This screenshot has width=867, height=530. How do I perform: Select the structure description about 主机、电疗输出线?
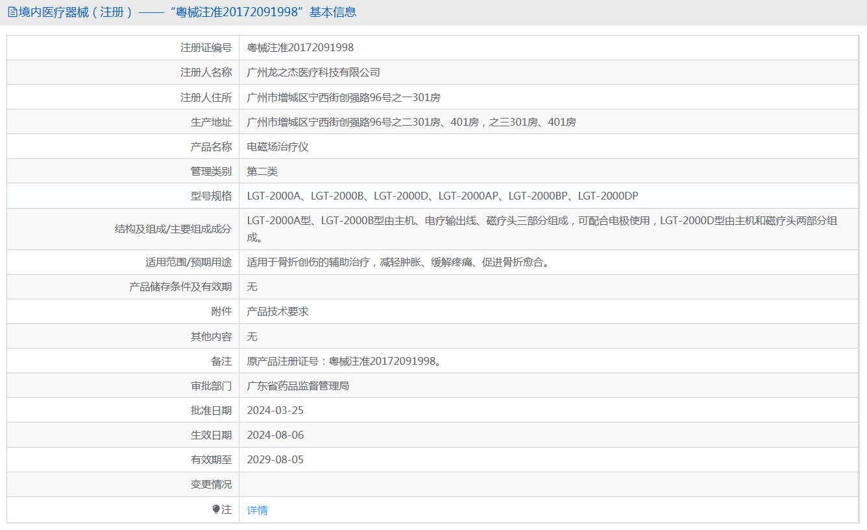(x=543, y=229)
